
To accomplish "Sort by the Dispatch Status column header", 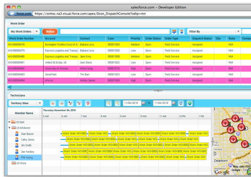I will pos(202,38).
